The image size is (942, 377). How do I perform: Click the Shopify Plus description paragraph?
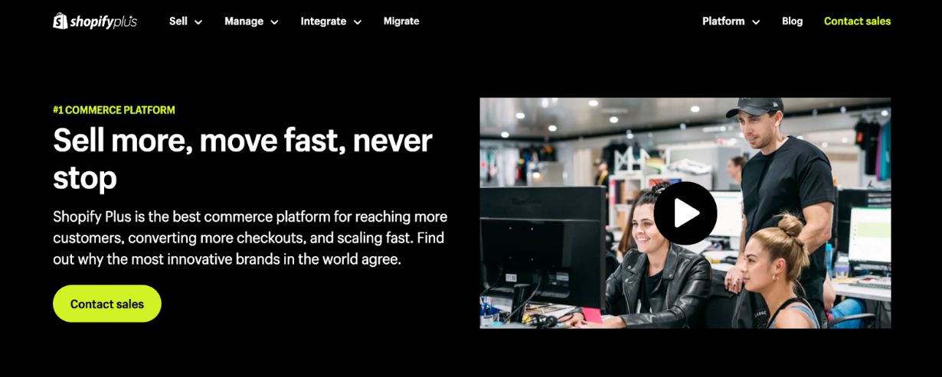(x=250, y=238)
